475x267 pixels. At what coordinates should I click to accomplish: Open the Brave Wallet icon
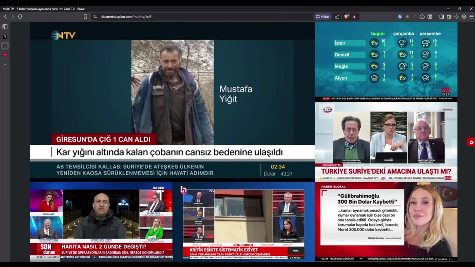point(449,17)
